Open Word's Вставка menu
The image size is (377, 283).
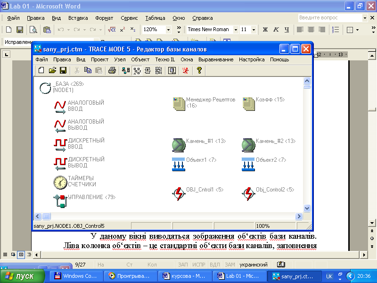pyautogui.click(x=78, y=18)
